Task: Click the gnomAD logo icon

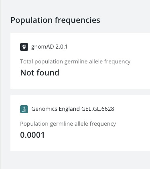Action: click(x=24, y=47)
